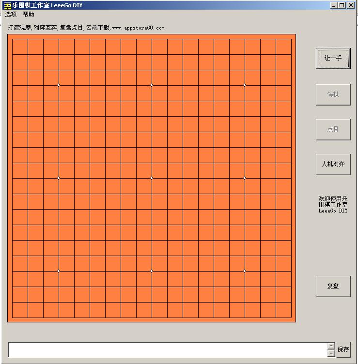
Task: Open the 选项 menu
Action: (11, 15)
